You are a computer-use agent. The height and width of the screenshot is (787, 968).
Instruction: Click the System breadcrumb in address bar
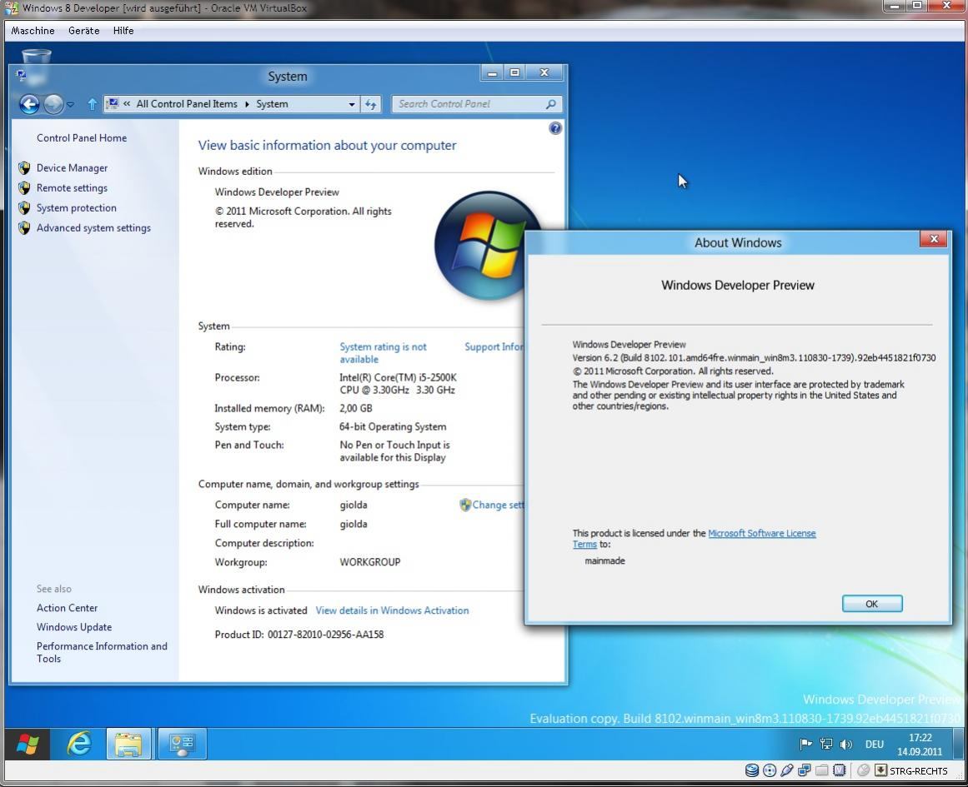[272, 103]
